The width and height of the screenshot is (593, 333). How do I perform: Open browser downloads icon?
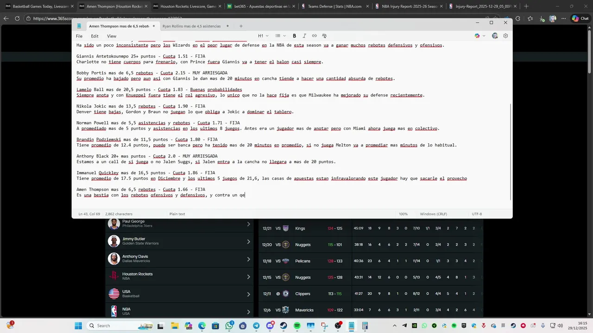pyautogui.click(x=542, y=18)
